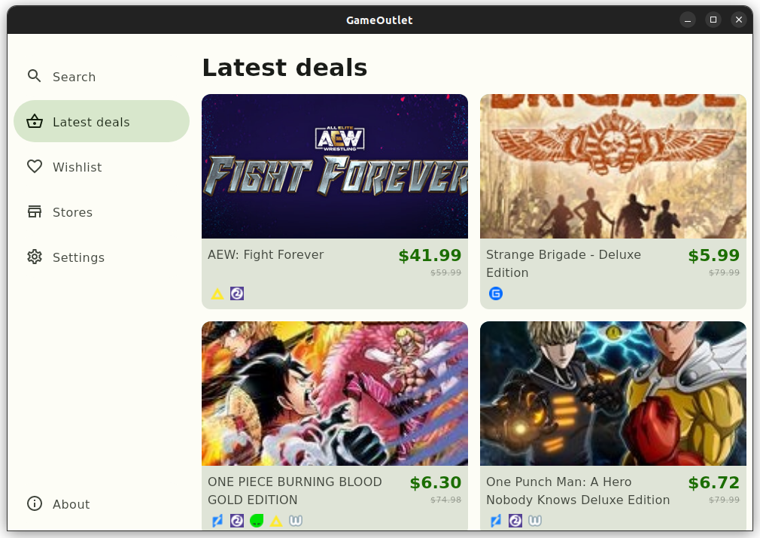This screenshot has width=760, height=538.
Task: Click the yellow triangle store icon under AEW
Action: tap(217, 293)
